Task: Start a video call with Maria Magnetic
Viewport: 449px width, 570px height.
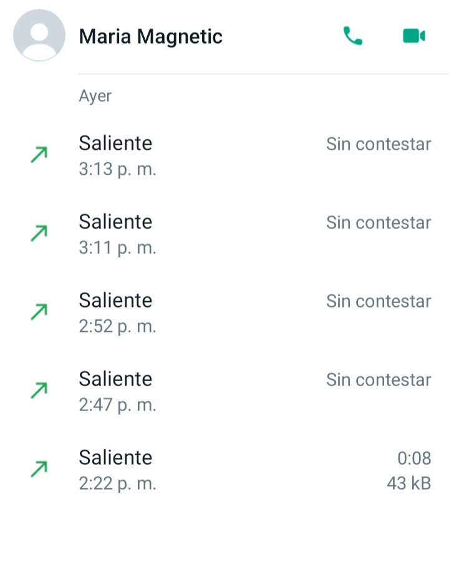Action: click(x=414, y=36)
